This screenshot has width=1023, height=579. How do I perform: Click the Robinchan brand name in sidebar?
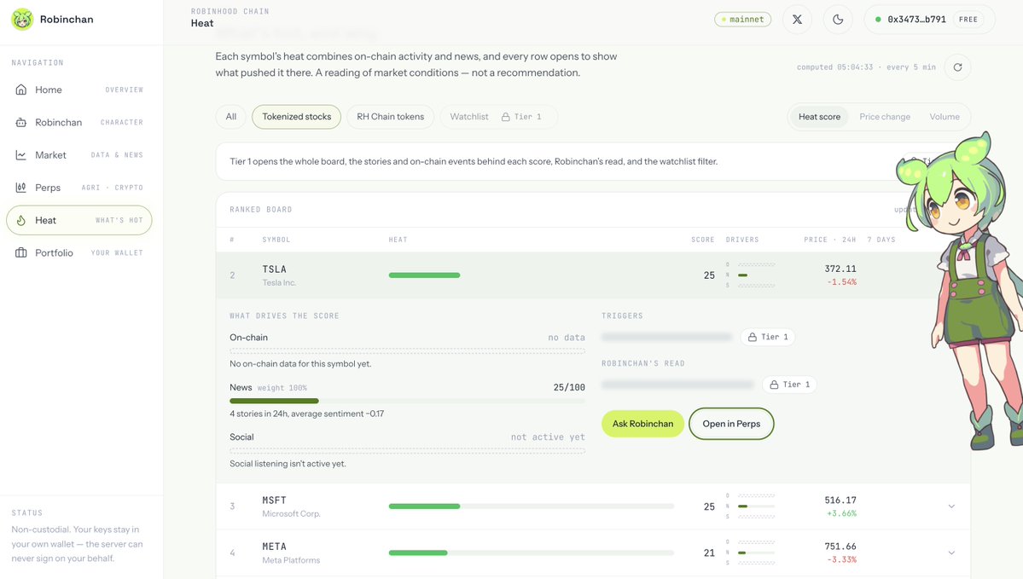tap(67, 20)
